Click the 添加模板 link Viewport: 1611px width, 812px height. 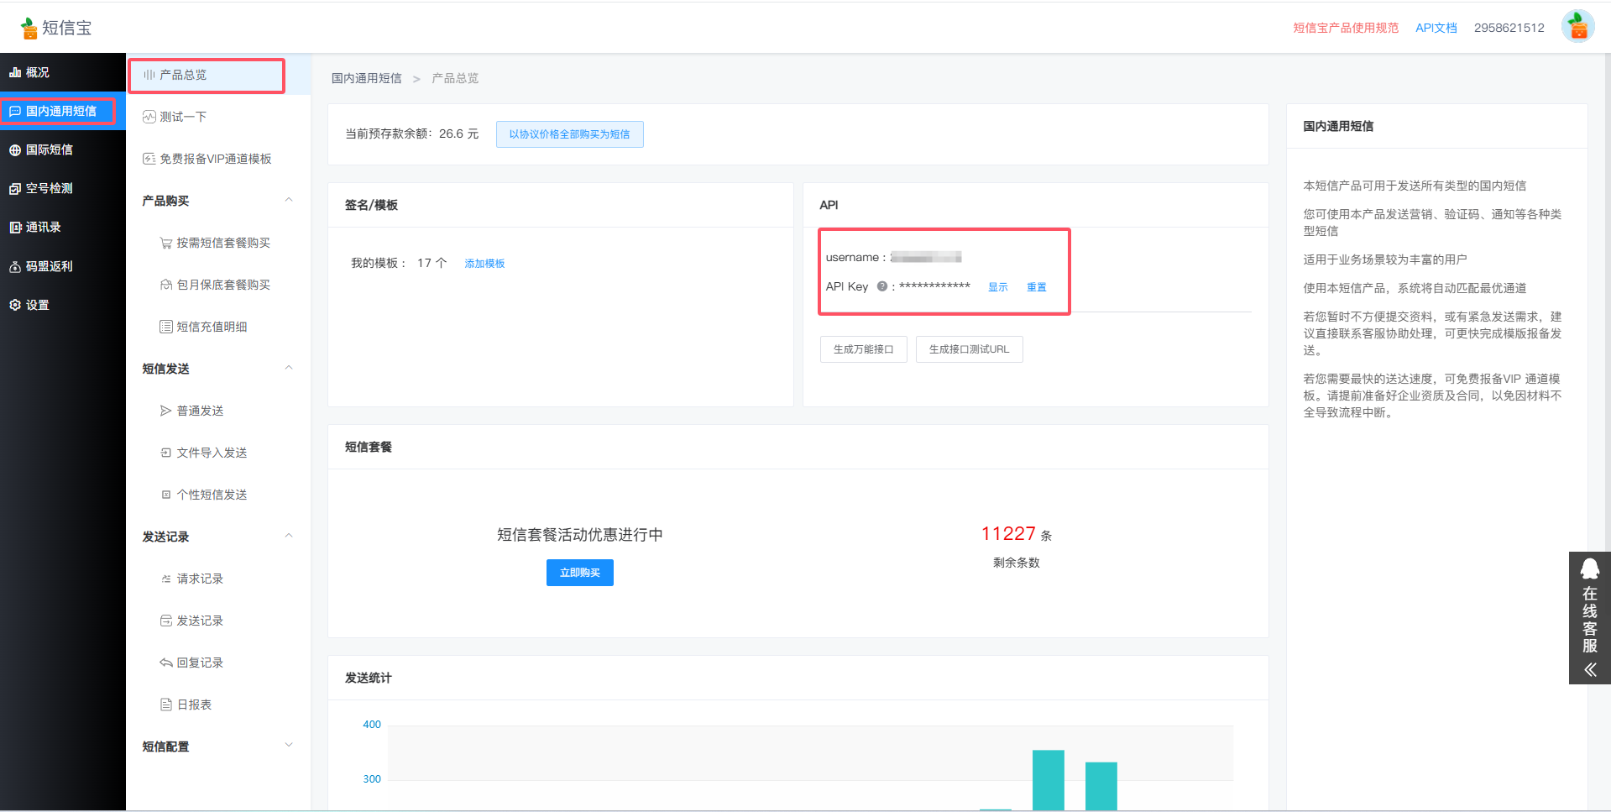click(x=484, y=264)
